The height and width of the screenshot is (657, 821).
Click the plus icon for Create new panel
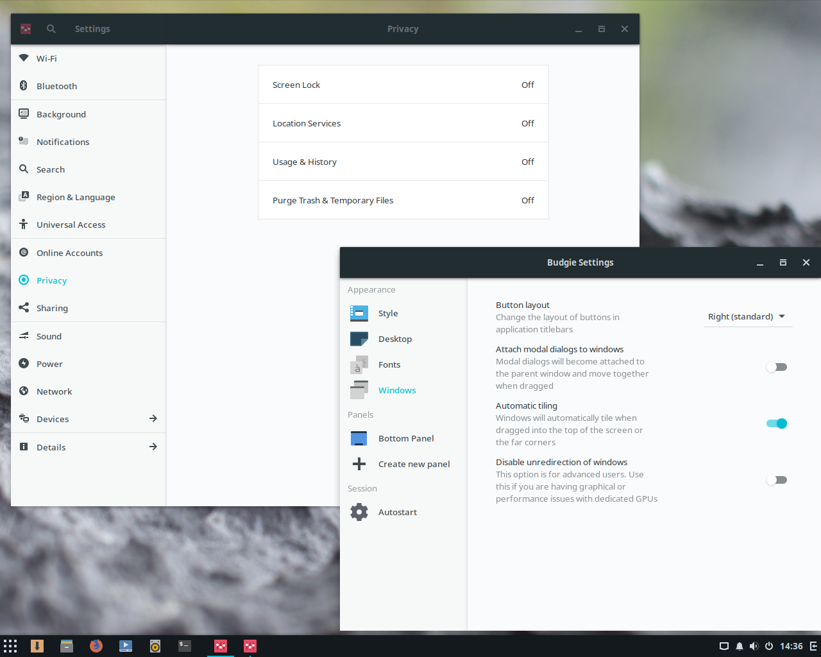click(359, 464)
